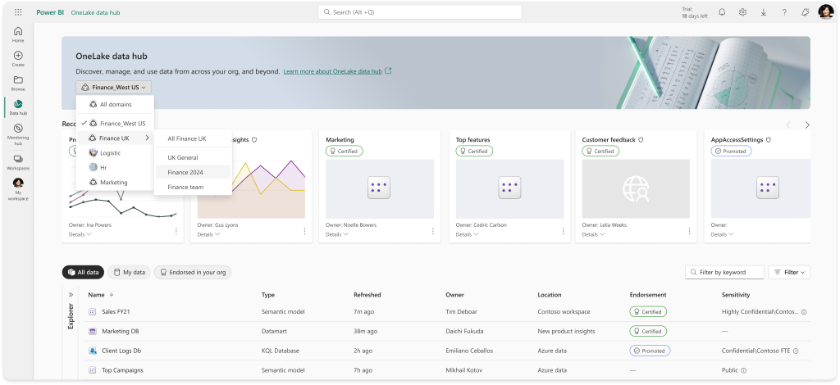Open help question mark icon
Screen dimensions: 840x385
(784, 12)
